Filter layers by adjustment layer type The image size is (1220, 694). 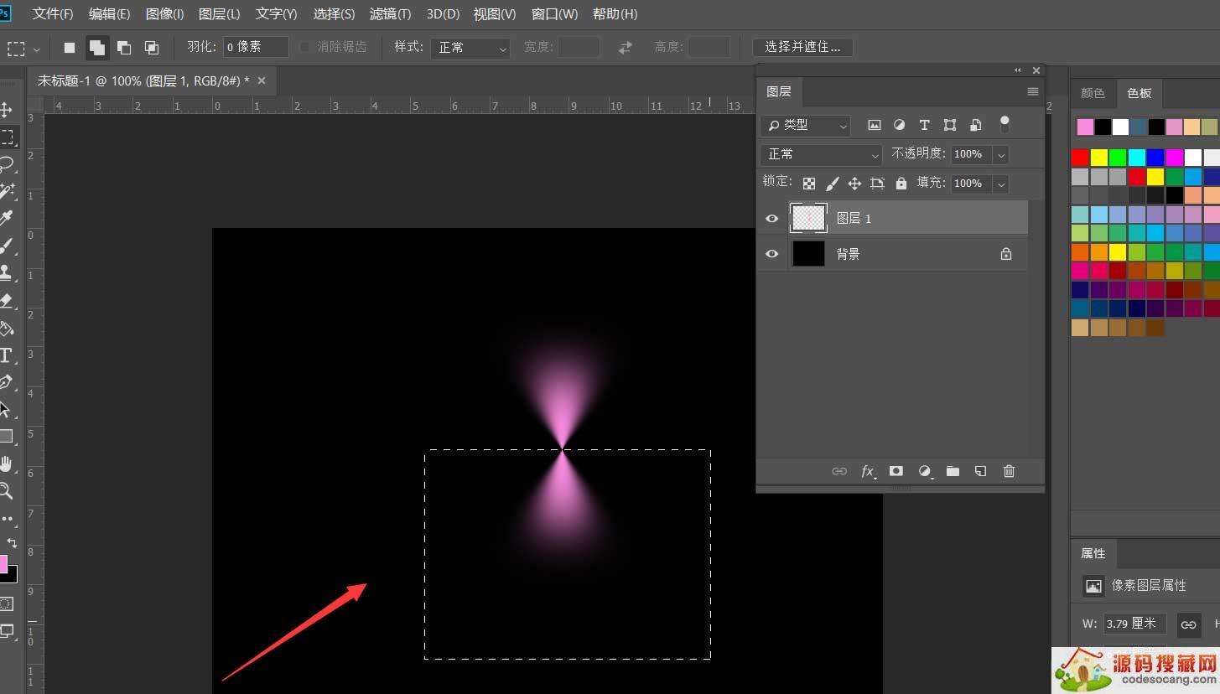(x=899, y=125)
